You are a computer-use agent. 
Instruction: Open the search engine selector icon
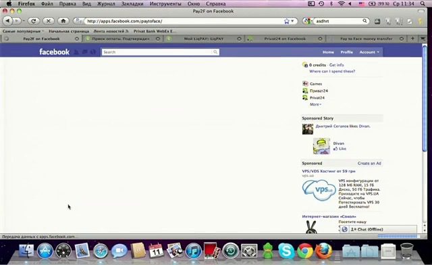(x=308, y=21)
